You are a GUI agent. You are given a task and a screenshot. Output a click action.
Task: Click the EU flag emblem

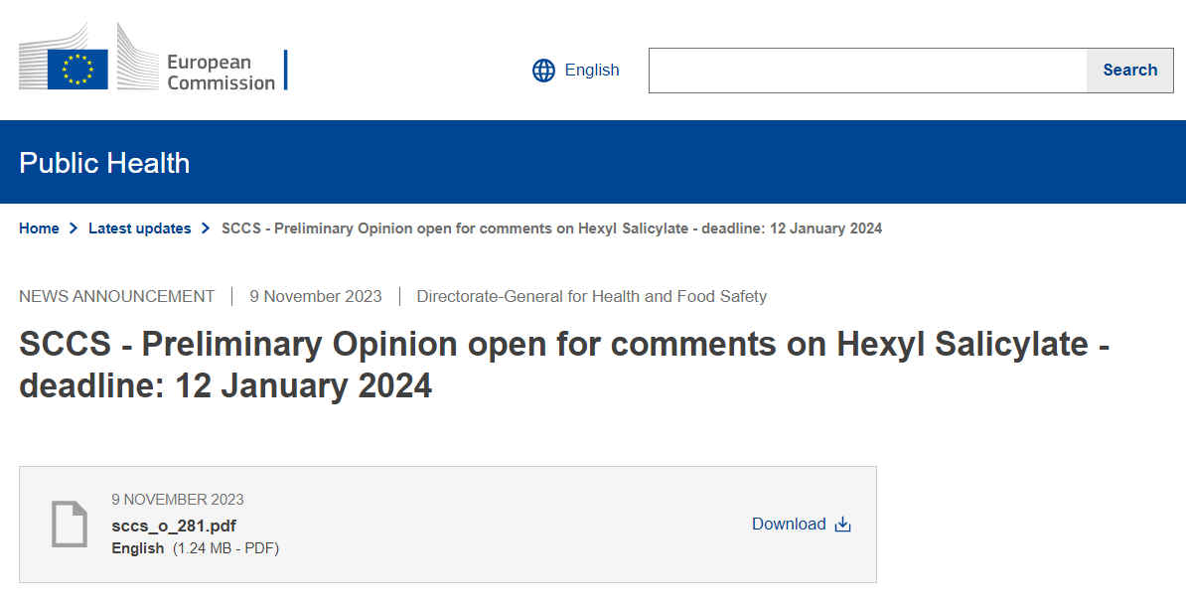(x=77, y=69)
